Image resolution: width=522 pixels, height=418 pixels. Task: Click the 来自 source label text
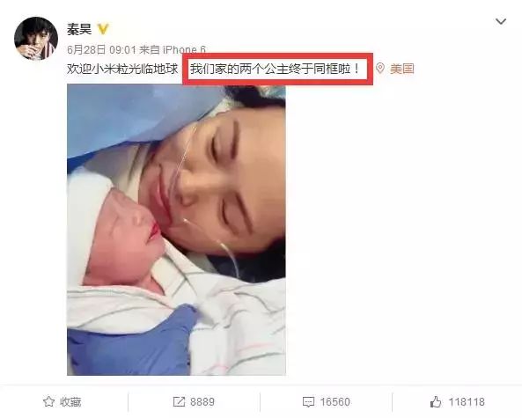[x=149, y=50]
